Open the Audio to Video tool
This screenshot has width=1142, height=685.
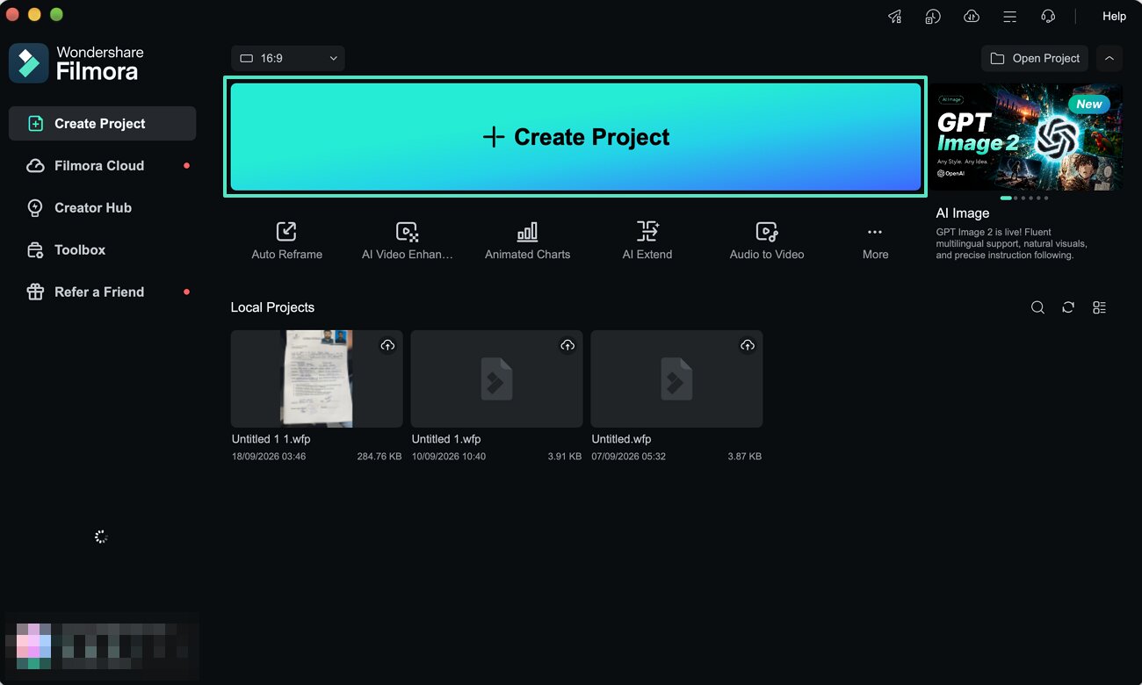tap(767, 241)
